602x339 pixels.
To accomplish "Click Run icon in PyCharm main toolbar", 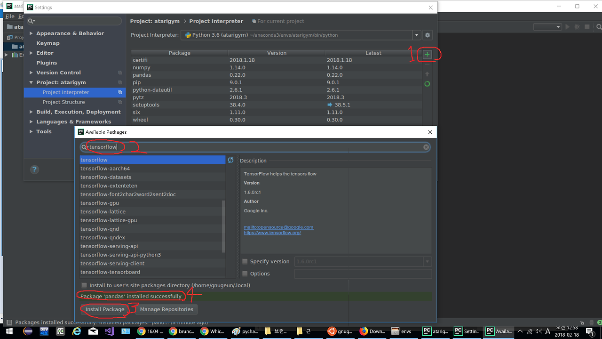I will (x=568, y=27).
